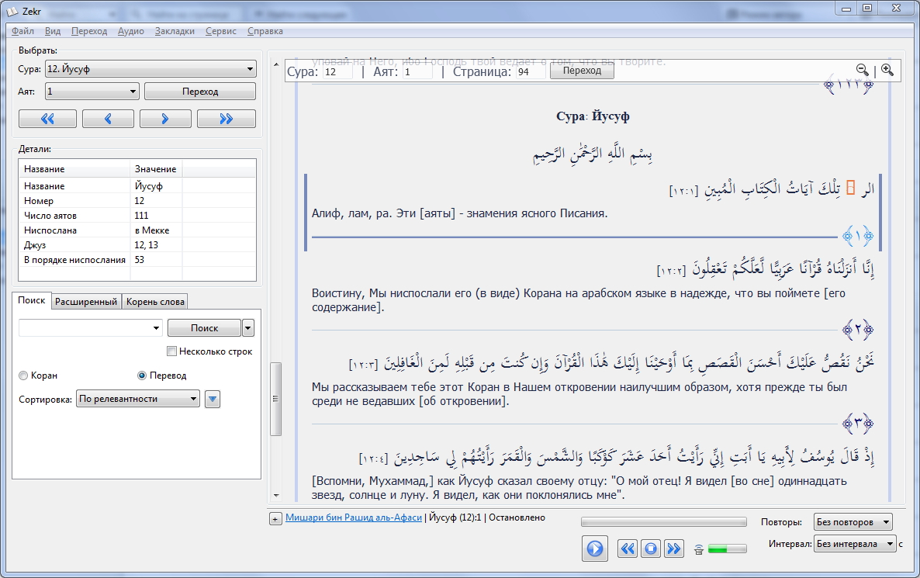Skip to previous aya in audio player
920x578 pixels.
628,549
